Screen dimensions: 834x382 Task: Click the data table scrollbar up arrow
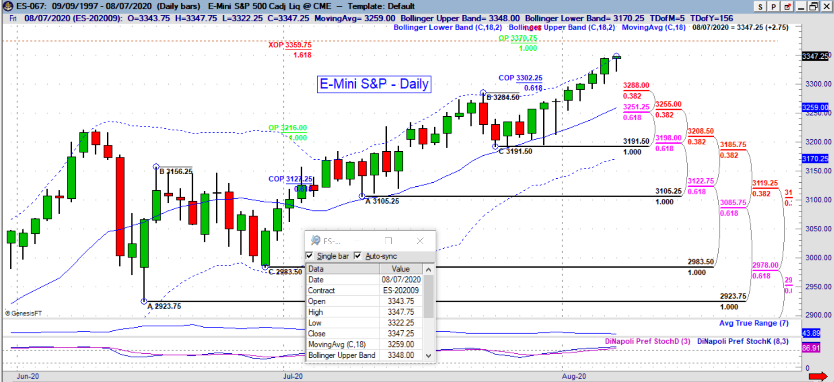coord(428,269)
